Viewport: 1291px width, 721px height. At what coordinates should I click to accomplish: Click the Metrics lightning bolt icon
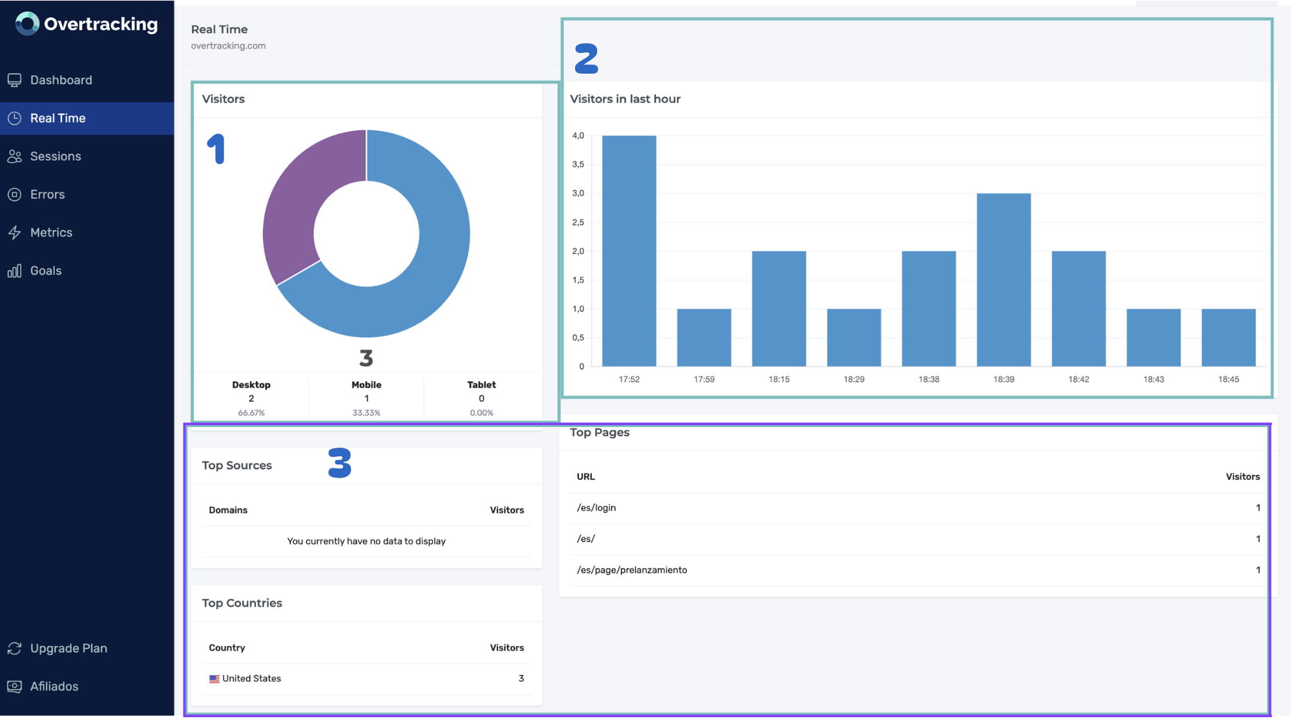coord(14,233)
